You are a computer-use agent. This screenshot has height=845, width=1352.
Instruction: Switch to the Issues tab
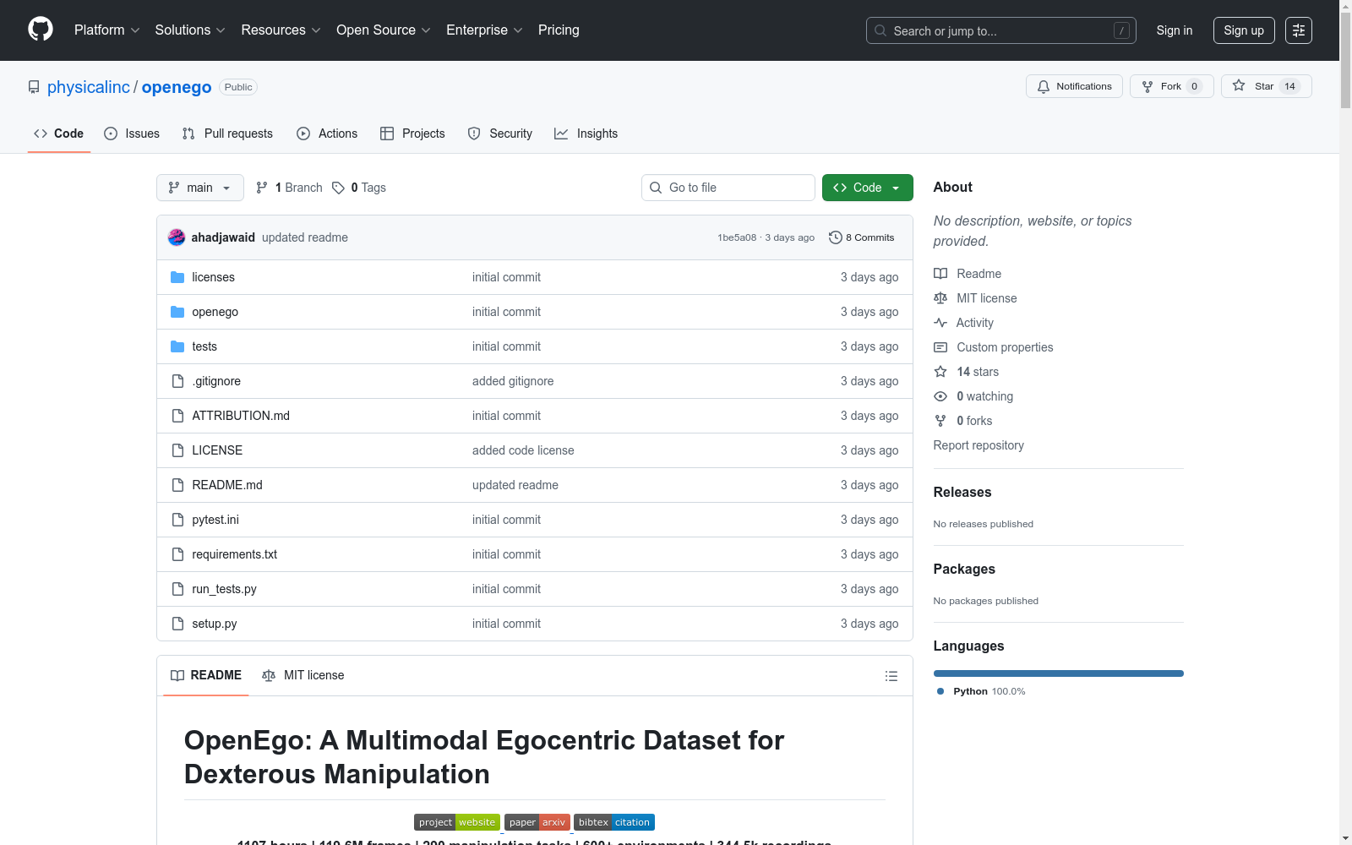pyautogui.click(x=132, y=134)
